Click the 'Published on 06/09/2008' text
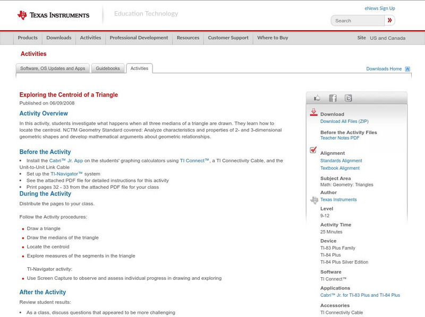Screen dimensions: 425x317 [x=47, y=103]
